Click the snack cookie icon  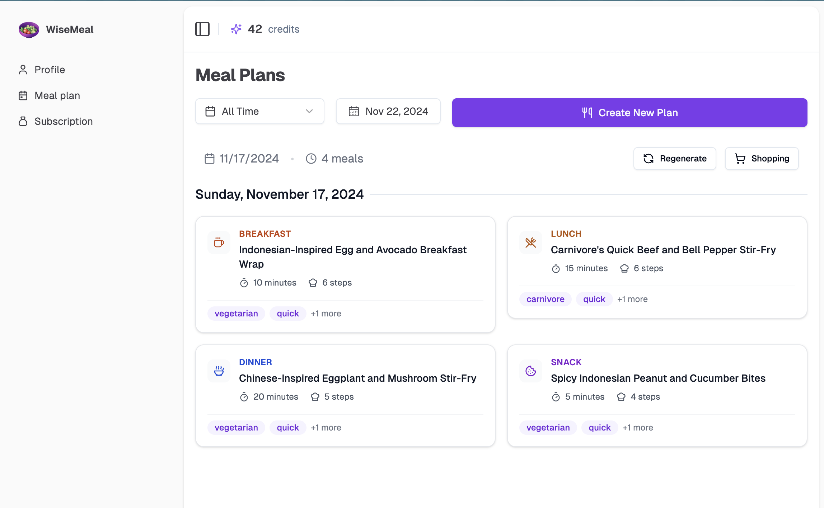click(x=531, y=371)
